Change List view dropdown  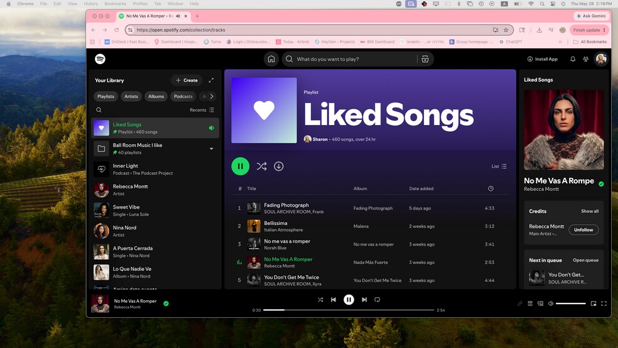(x=499, y=166)
